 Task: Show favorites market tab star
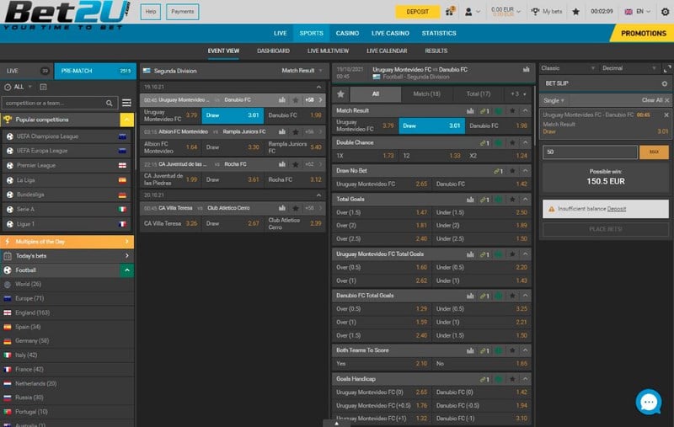(x=341, y=94)
